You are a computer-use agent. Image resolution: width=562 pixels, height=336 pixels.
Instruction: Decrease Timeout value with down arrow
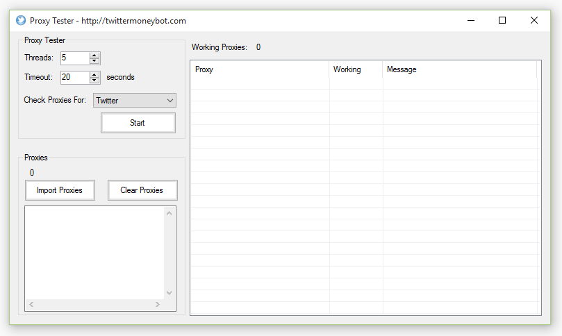point(94,81)
